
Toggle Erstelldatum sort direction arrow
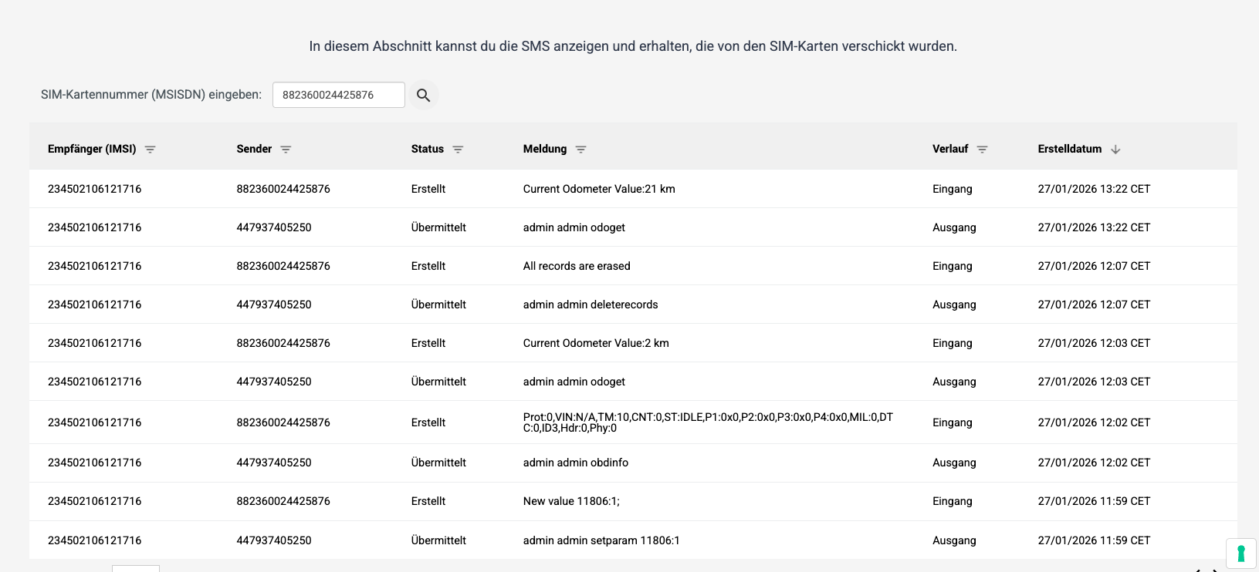(1115, 150)
